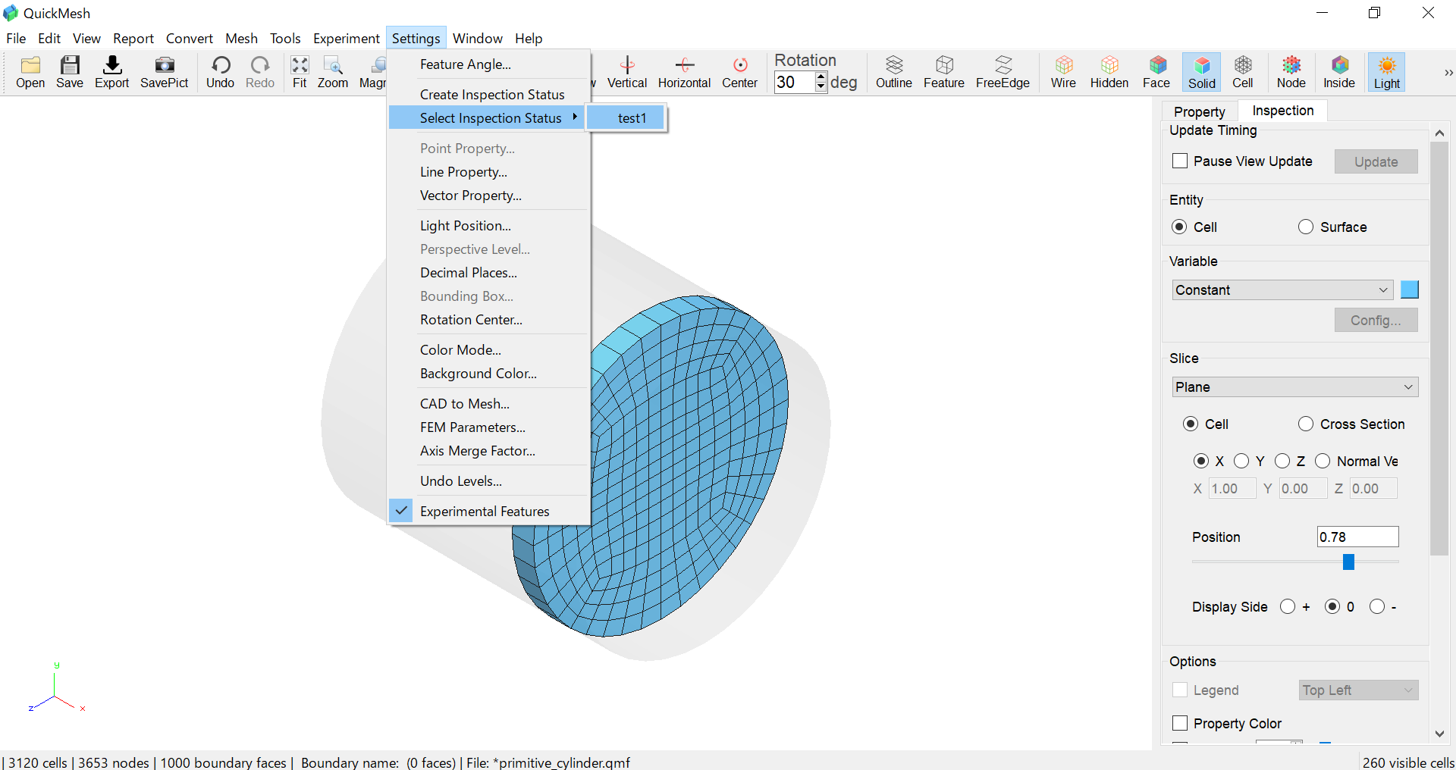
Task: Open the File menu
Action: click(x=16, y=38)
